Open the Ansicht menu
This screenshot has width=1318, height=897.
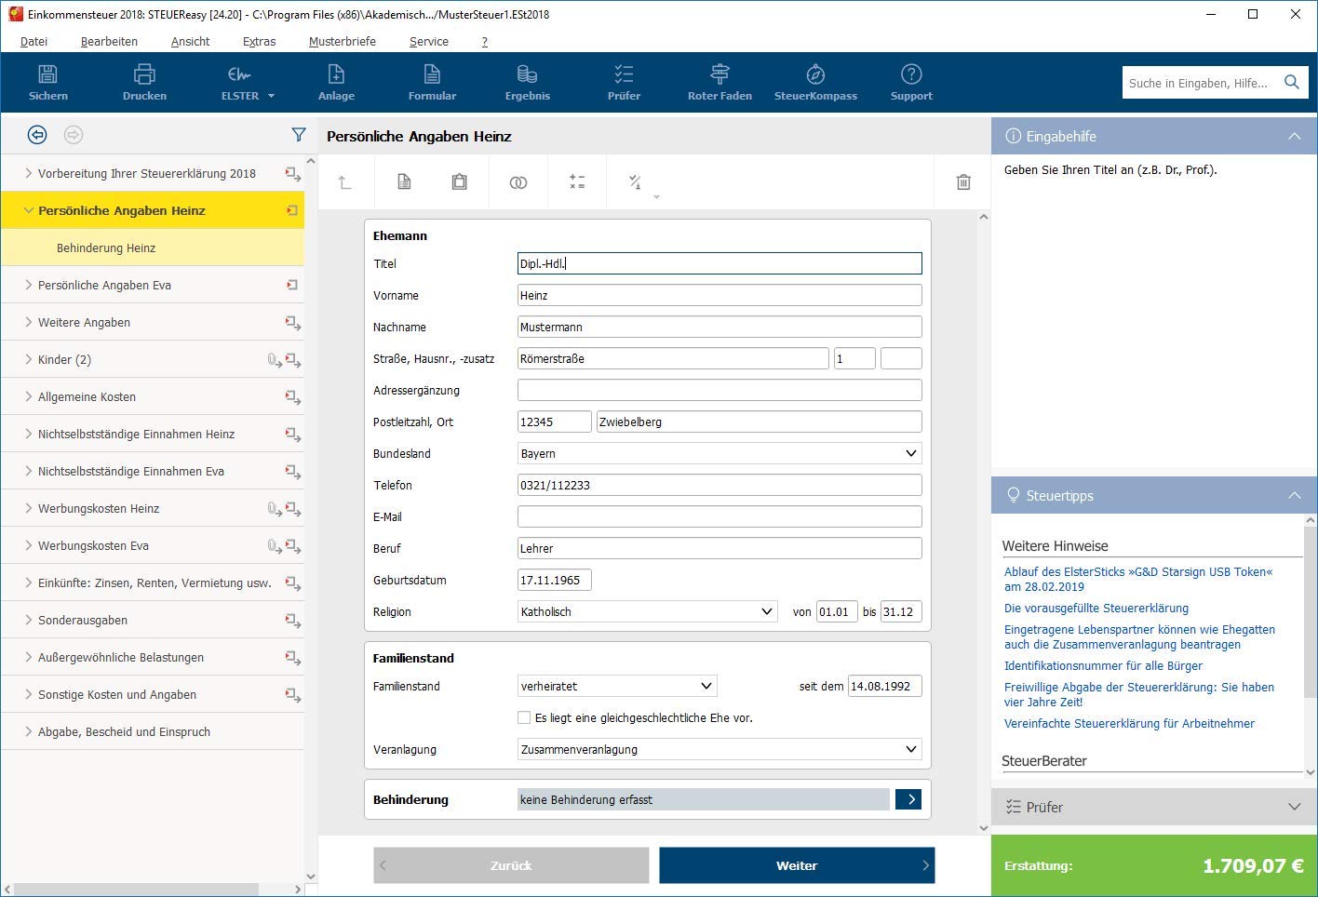(x=190, y=41)
